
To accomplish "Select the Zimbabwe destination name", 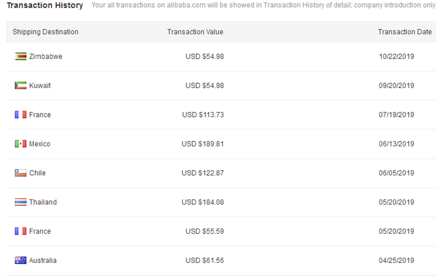I will click(46, 57).
